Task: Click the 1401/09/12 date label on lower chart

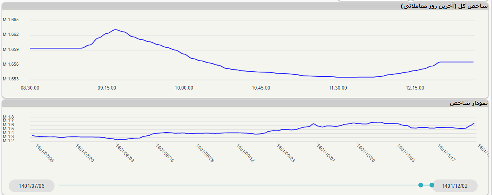Action: [x=245, y=153]
